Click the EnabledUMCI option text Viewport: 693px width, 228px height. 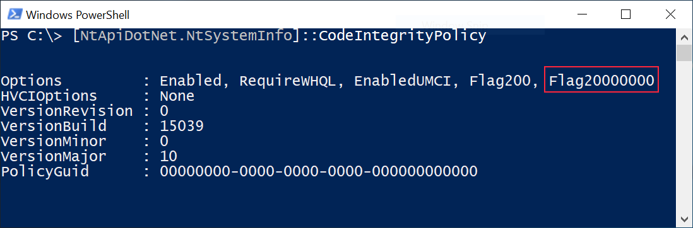[403, 81]
